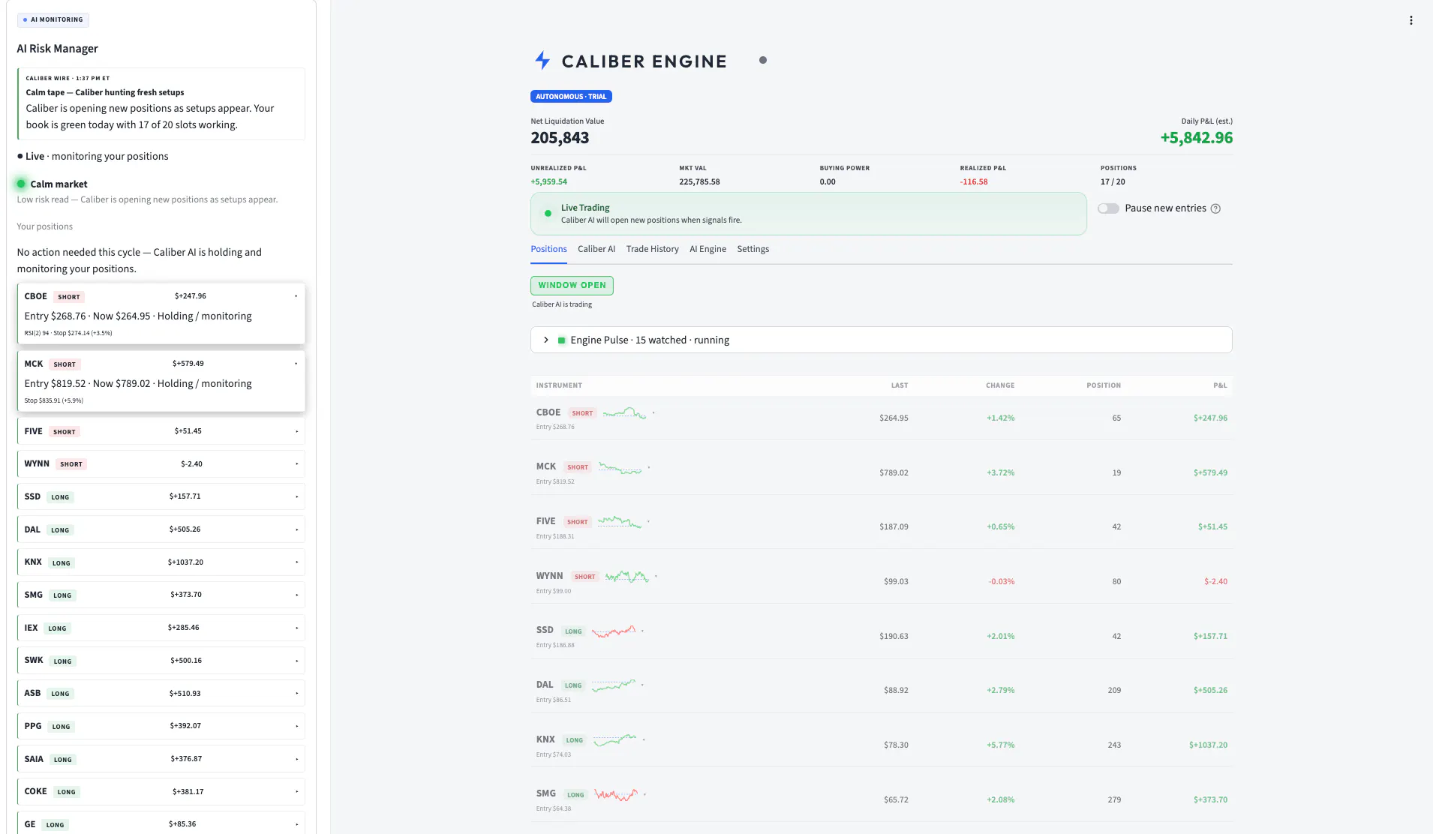
Task: Click the WYNN change value -0.03%
Action: pyautogui.click(x=1001, y=581)
